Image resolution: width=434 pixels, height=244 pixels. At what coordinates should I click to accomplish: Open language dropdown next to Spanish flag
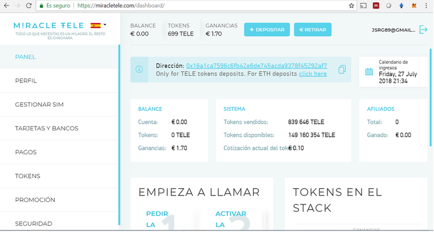point(105,25)
